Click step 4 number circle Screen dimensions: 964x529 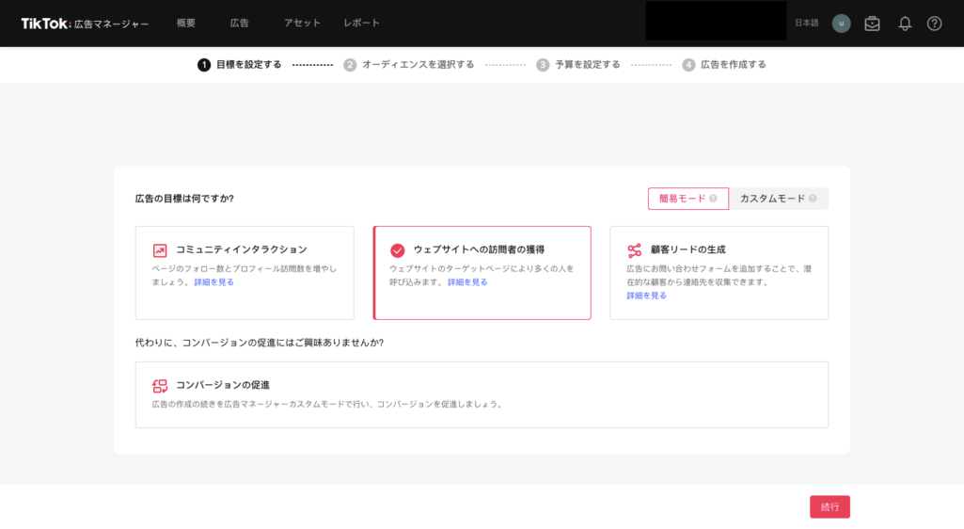click(688, 65)
